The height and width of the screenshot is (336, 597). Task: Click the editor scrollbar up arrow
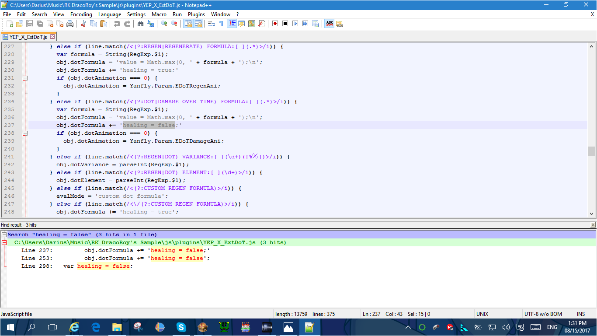click(x=592, y=46)
